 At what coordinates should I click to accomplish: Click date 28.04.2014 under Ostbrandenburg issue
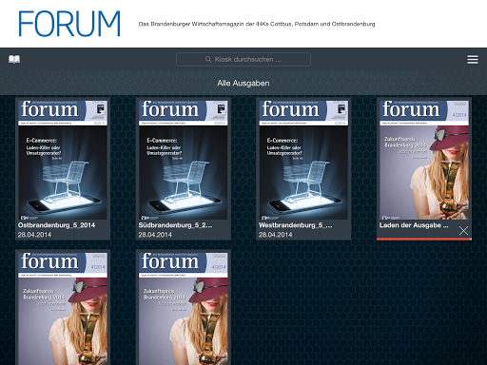34,235
